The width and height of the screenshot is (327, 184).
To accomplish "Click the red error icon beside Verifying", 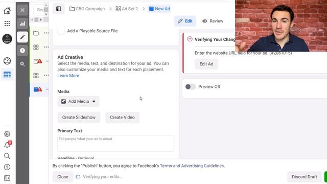I will pyautogui.click(x=190, y=39).
